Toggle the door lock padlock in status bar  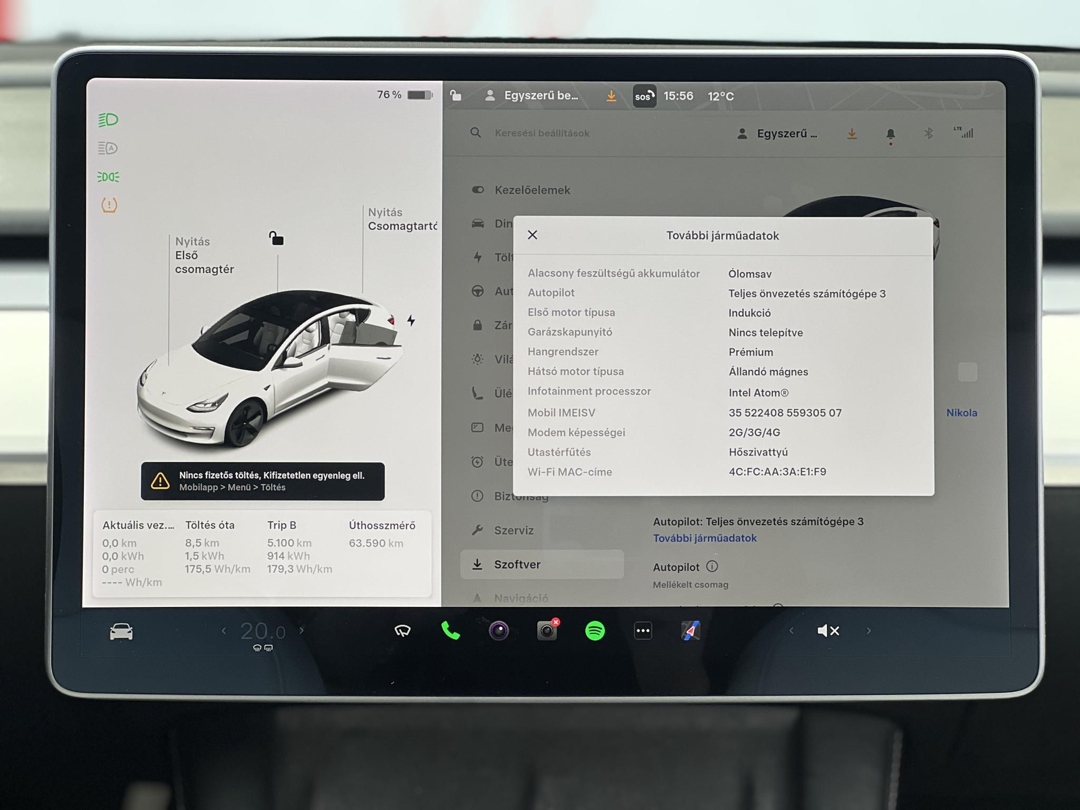pyautogui.click(x=456, y=96)
